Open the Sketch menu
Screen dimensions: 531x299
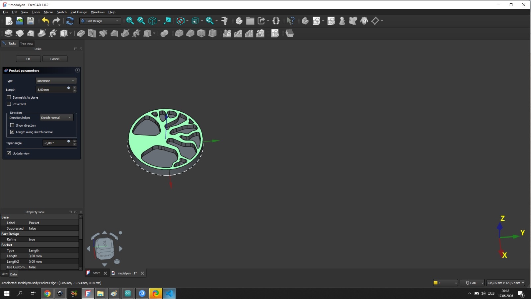pyautogui.click(x=62, y=12)
